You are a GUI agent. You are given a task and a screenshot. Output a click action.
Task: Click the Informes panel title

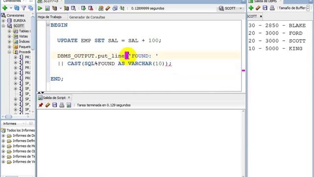click(x=10, y=123)
